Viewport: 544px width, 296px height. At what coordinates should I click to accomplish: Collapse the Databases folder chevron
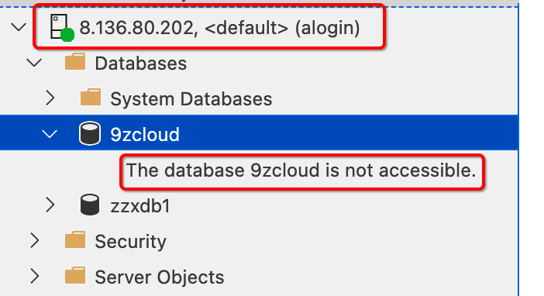pos(34,63)
